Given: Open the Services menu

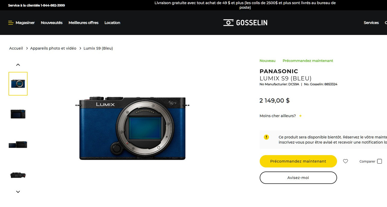Looking at the screenshot, I should 371,23.
